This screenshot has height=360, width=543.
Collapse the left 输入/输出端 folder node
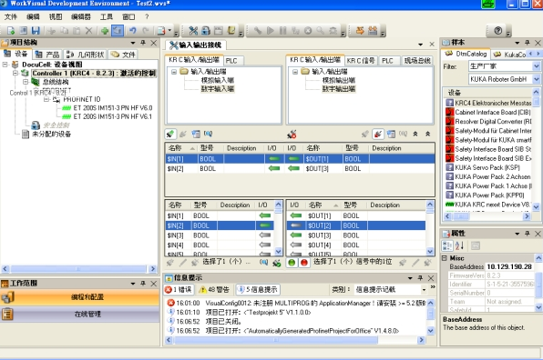[173, 72]
